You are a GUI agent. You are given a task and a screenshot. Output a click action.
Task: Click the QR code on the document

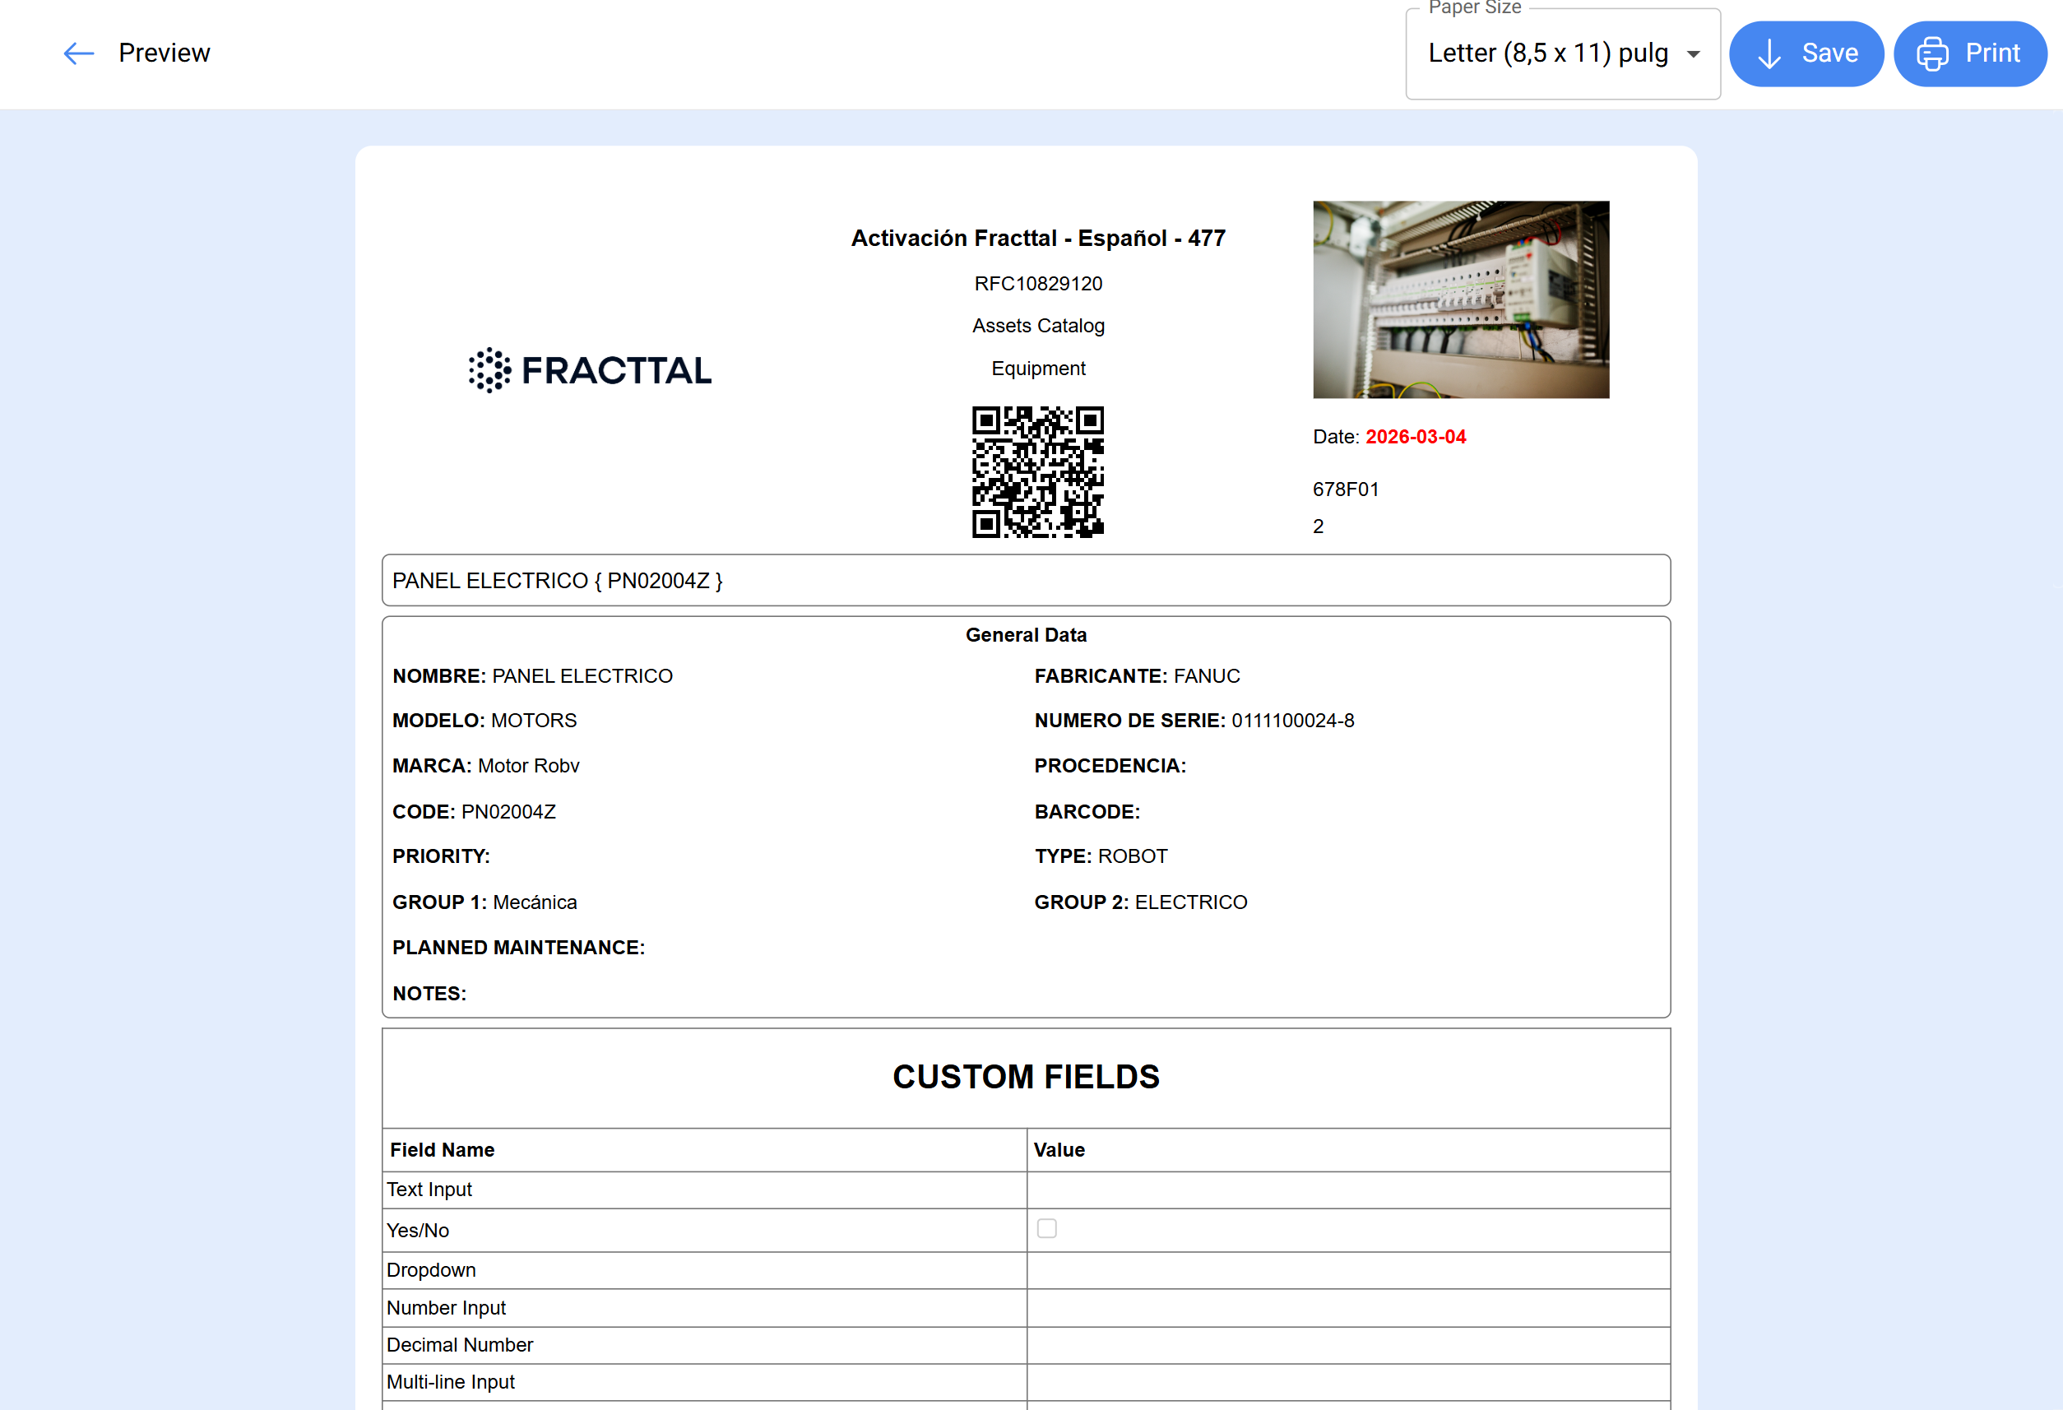click(x=1038, y=471)
